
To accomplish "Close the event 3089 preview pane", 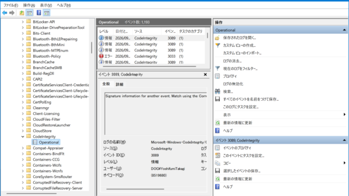I will [x=205, y=75].
